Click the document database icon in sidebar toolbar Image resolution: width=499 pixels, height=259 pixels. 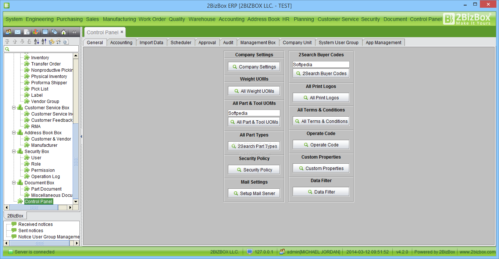coord(27,32)
